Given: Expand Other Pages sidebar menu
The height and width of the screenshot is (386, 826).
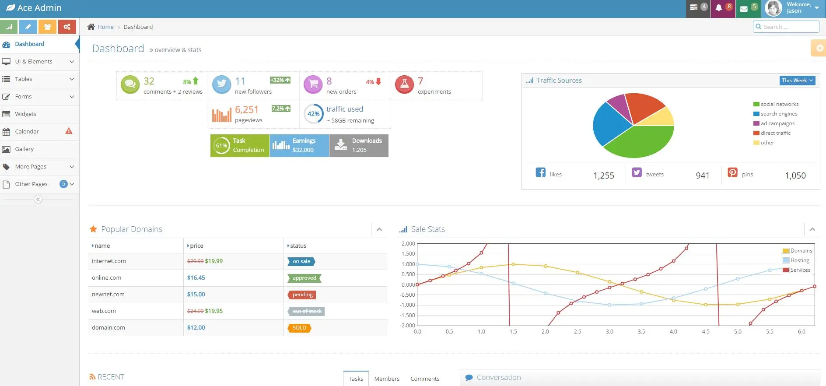Looking at the screenshot, I should 39,184.
